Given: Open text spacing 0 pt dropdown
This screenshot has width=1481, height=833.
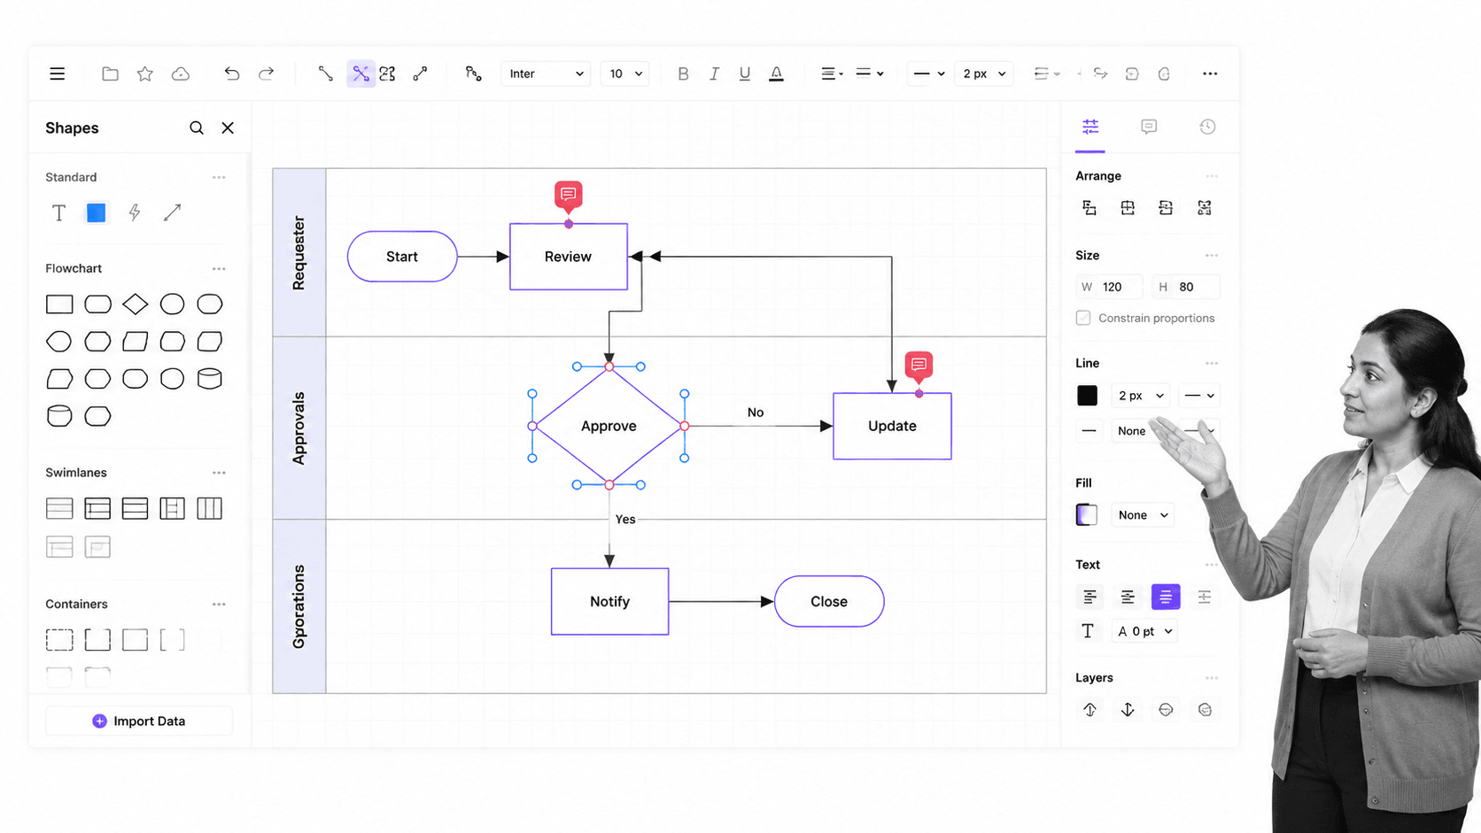Looking at the screenshot, I should (x=1144, y=631).
